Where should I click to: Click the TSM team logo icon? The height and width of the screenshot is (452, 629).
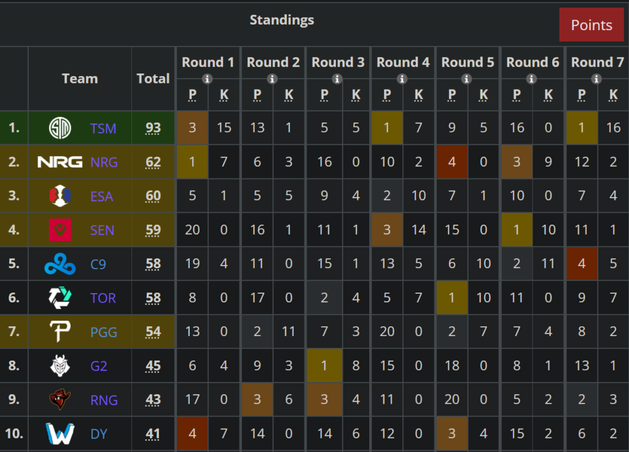coord(60,128)
